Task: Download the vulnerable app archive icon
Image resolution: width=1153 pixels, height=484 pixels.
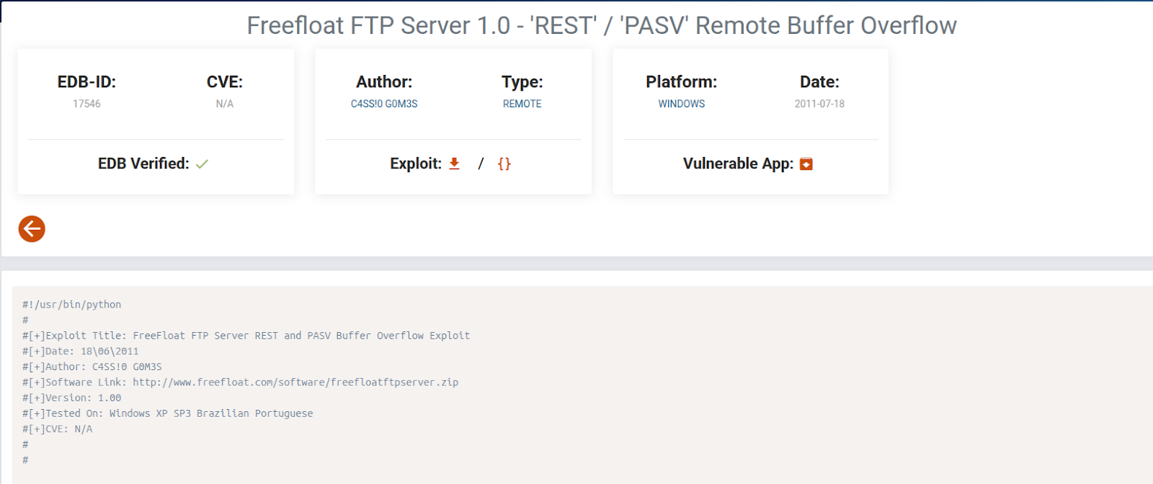Action: pos(806,164)
